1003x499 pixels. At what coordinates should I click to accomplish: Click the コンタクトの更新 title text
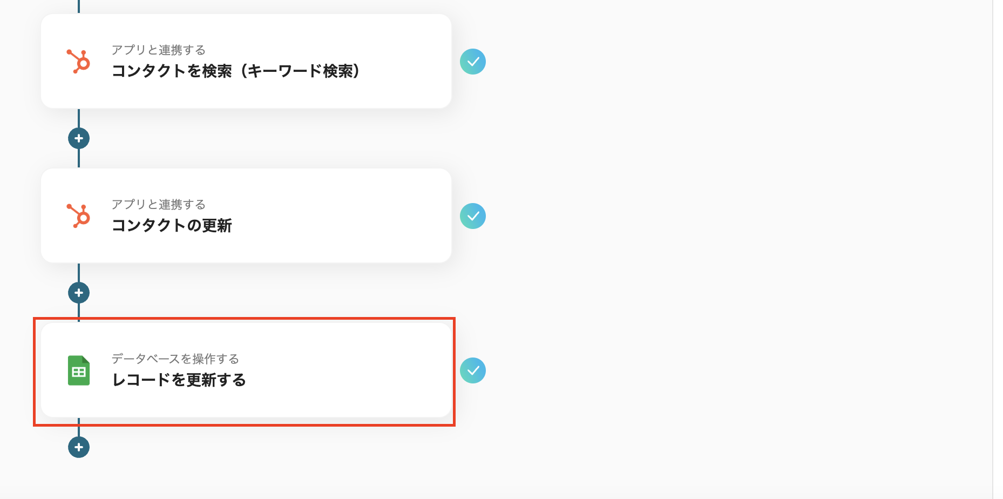pyautogui.click(x=172, y=226)
